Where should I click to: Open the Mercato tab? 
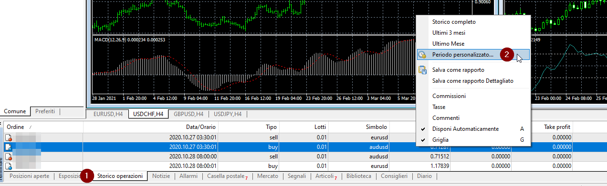point(267,176)
